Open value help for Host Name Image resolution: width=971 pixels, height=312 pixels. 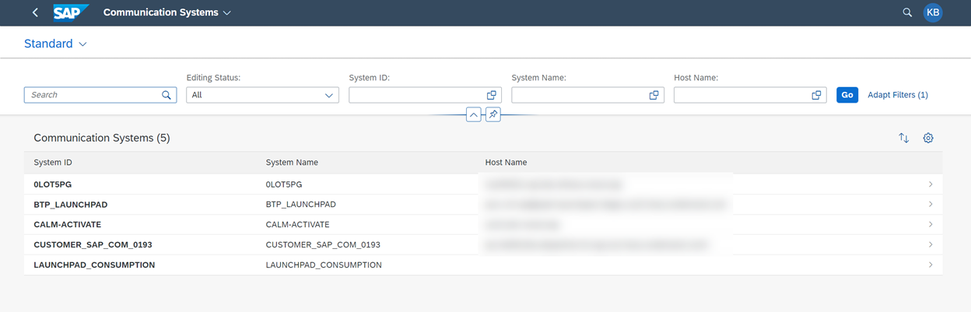coord(817,95)
